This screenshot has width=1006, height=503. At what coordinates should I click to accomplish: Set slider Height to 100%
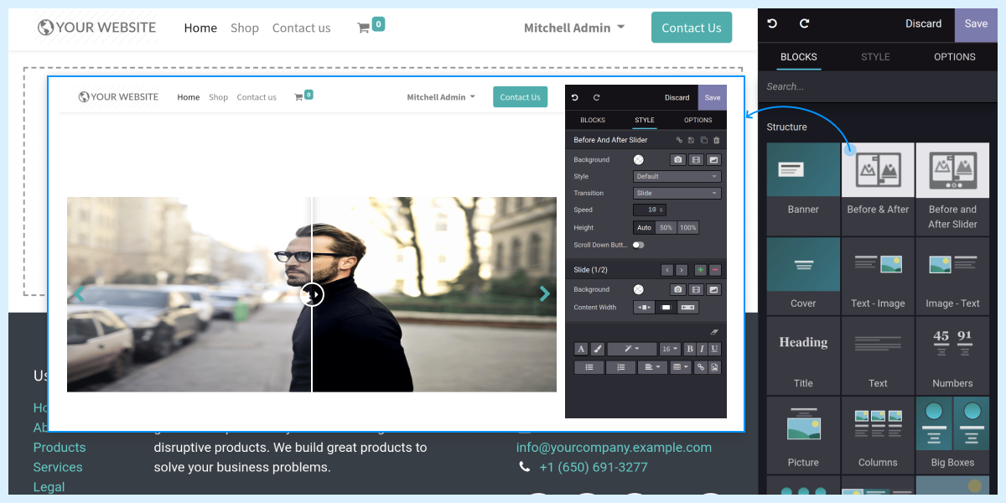(688, 227)
